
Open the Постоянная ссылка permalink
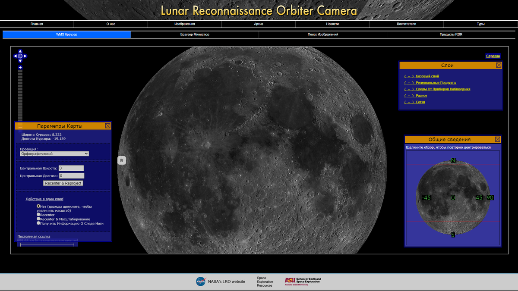coord(34,236)
